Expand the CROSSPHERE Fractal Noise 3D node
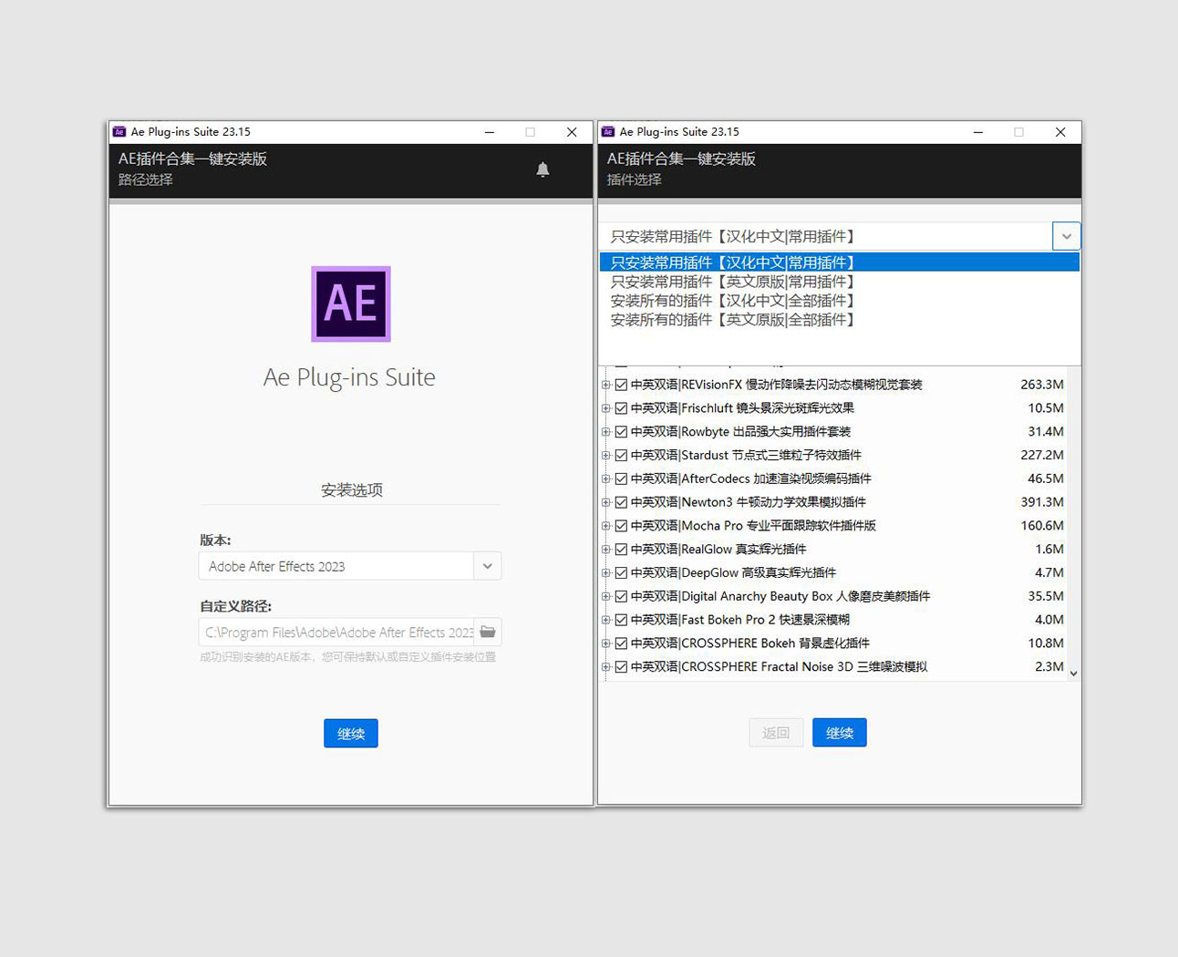The width and height of the screenshot is (1178, 957). (x=605, y=667)
